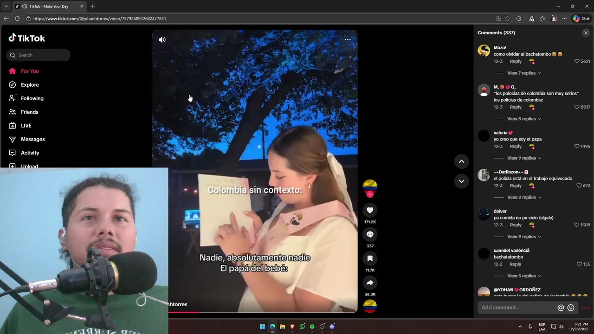Like deiver's comment with 1508 likes
Screen dimensions: 594x334
click(577, 225)
